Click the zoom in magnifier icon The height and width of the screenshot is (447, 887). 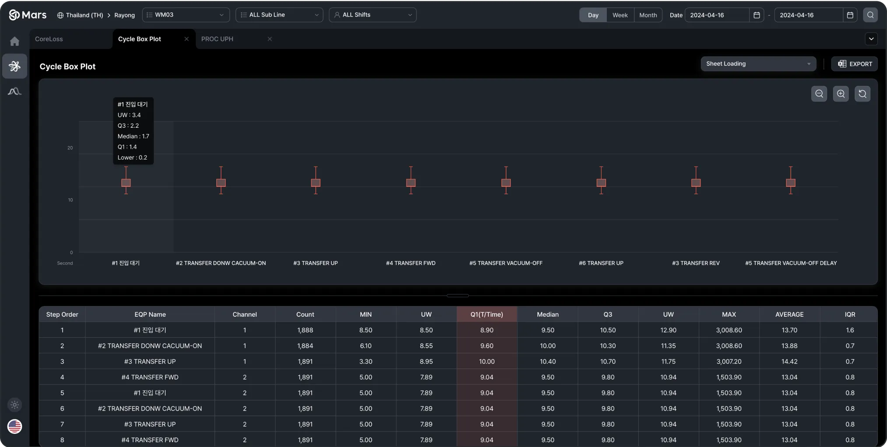point(841,94)
